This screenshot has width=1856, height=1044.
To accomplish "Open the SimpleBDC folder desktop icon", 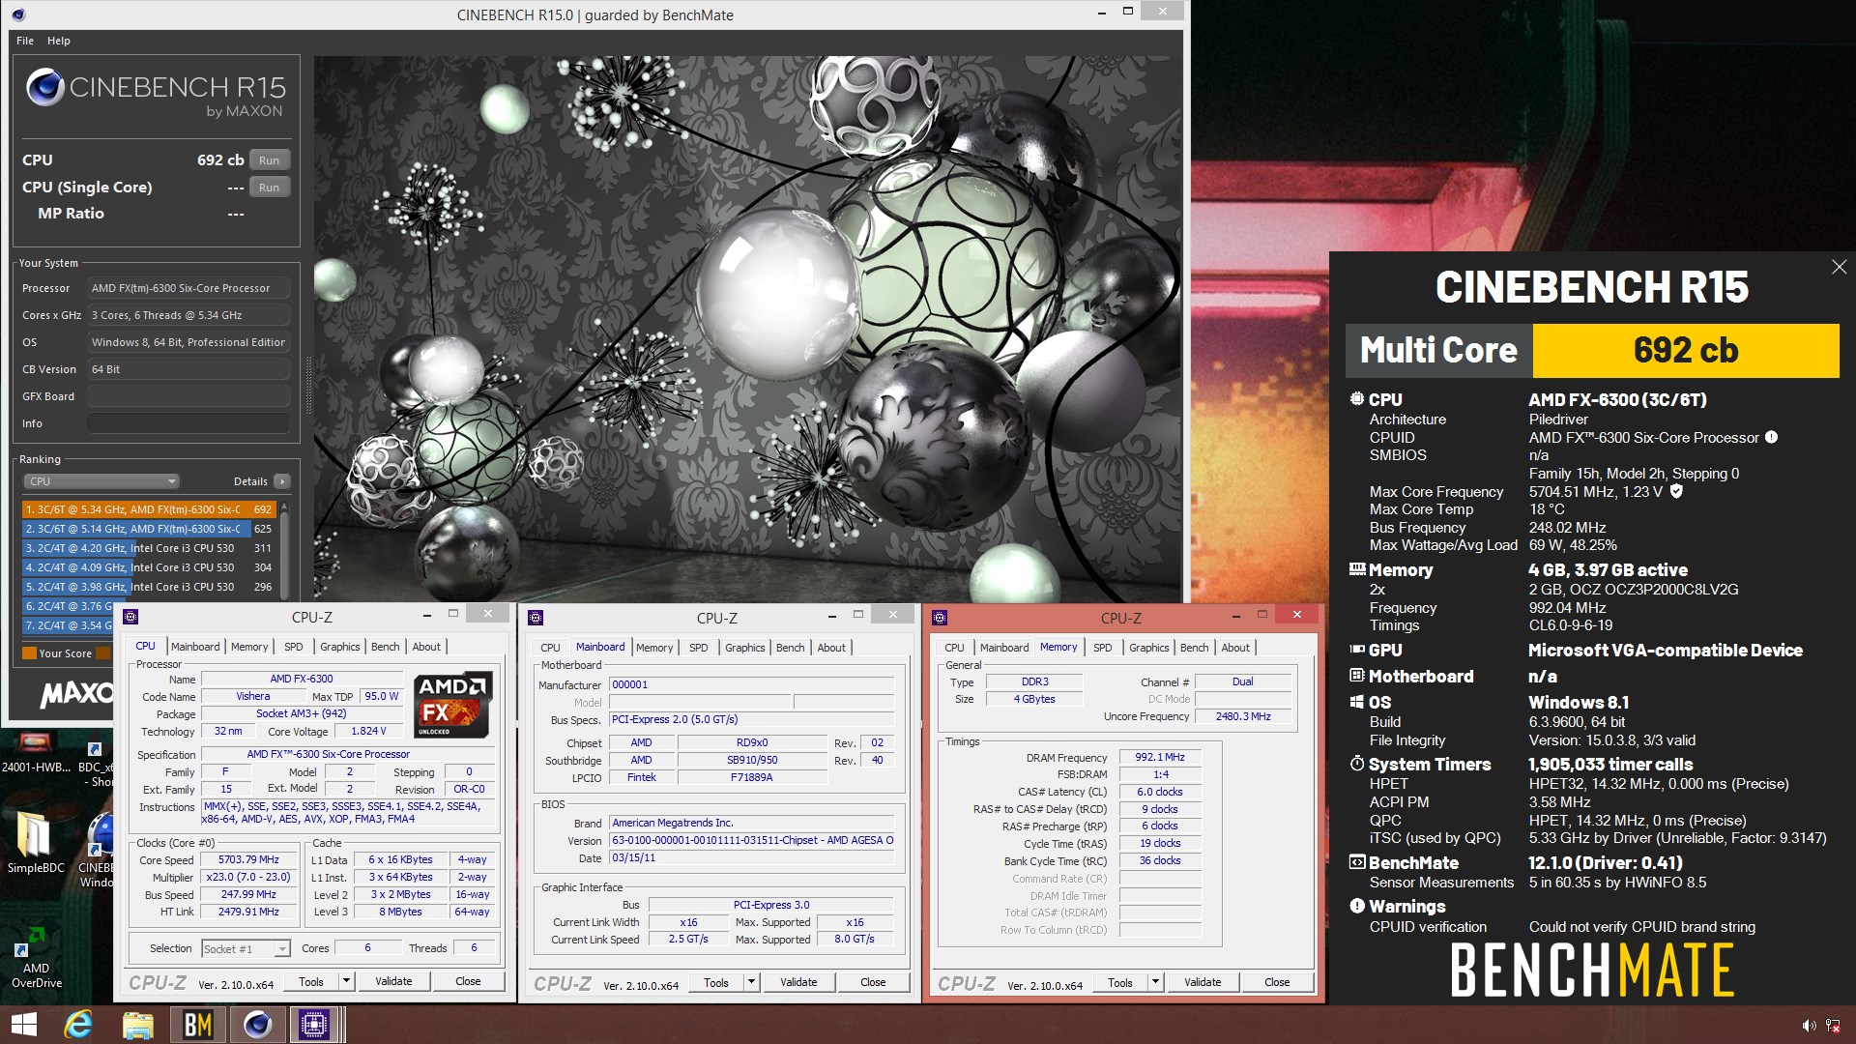I will [x=36, y=840].
